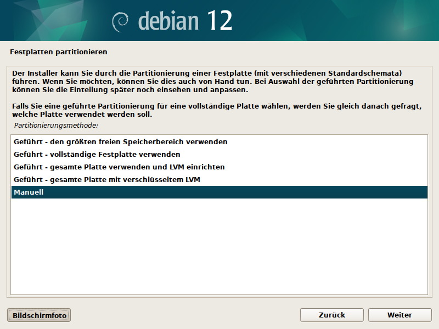This screenshot has height=329, width=439.
Task: Click the "Partitionierungsmethode:" label
Action: [56, 126]
